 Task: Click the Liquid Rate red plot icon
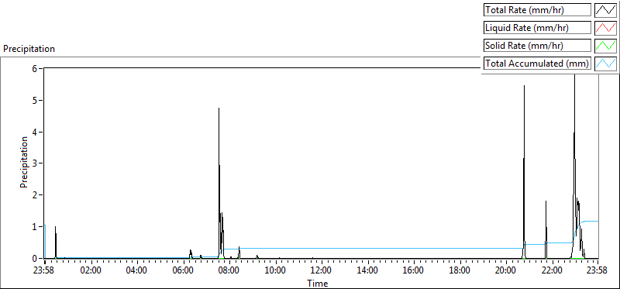pos(605,28)
